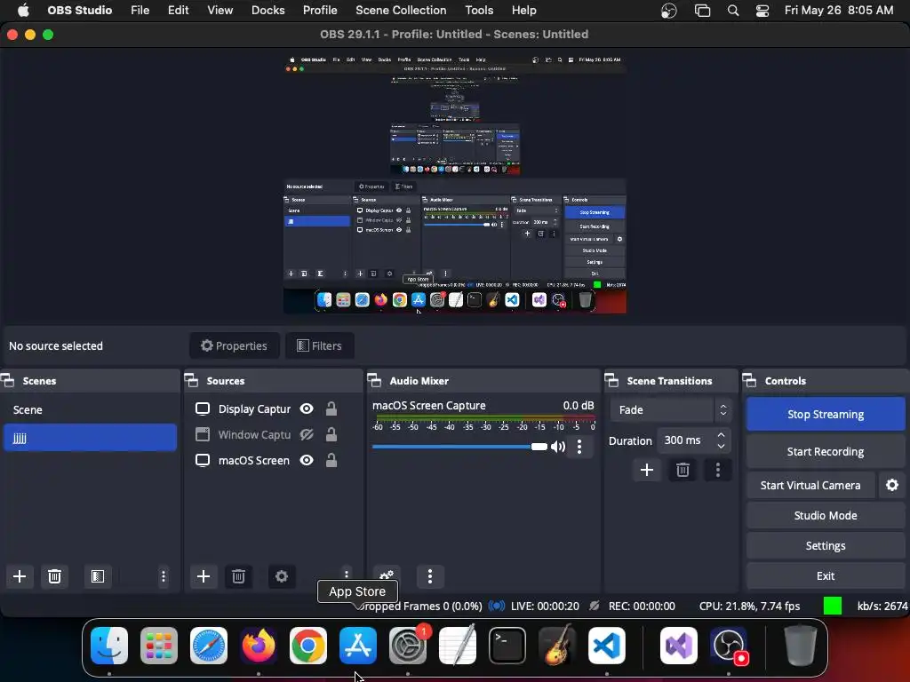Add a new scene with plus button

[x=20, y=576]
